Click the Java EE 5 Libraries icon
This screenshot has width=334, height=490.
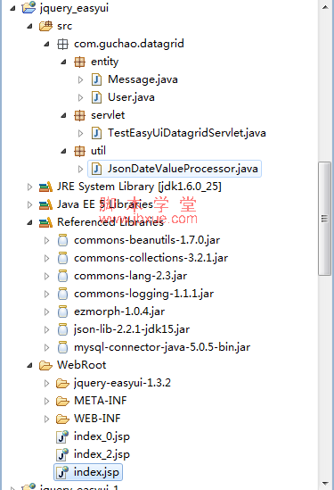pyautogui.click(x=45, y=204)
